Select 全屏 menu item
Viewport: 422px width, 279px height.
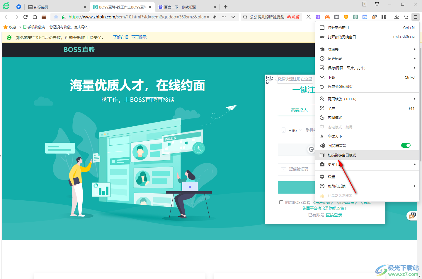coord(367,108)
